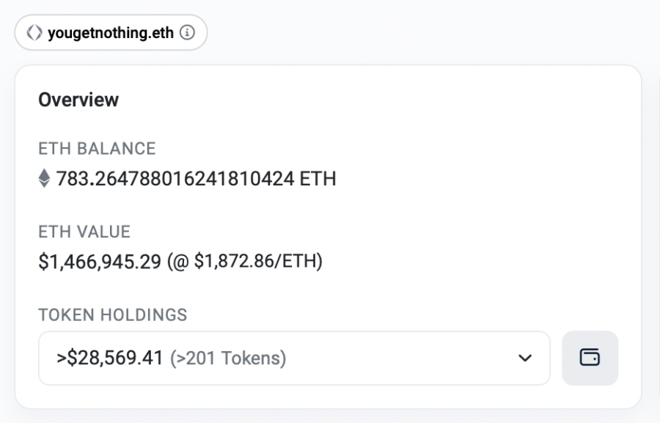Image resolution: width=660 pixels, height=423 pixels.
Task: Open the wallet icon button beside token holdings
Action: tap(590, 358)
